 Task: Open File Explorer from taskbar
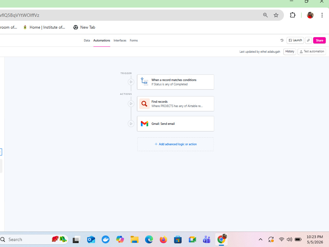135,239
